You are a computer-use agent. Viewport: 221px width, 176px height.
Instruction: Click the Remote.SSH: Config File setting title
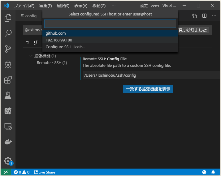click(105, 59)
